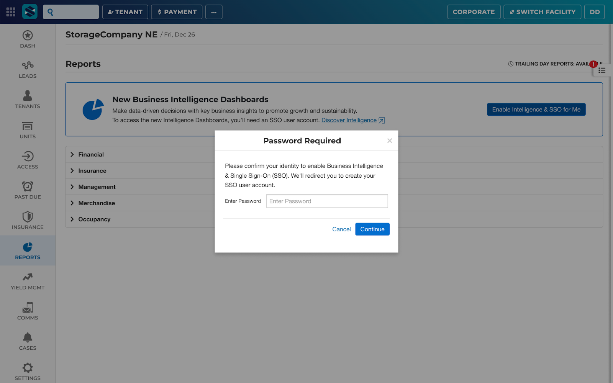Open the more options ellipsis menu
The height and width of the screenshot is (383, 613).
pos(214,12)
